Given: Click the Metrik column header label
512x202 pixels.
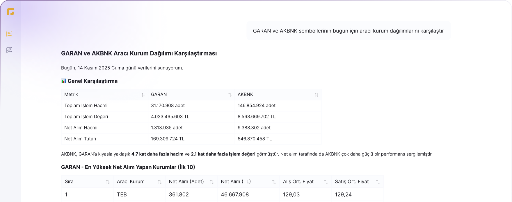Looking at the screenshot, I should [71, 95].
